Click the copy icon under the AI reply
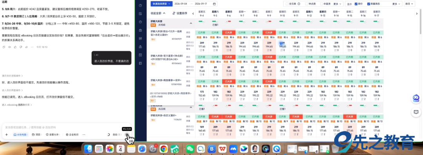 [4, 47]
